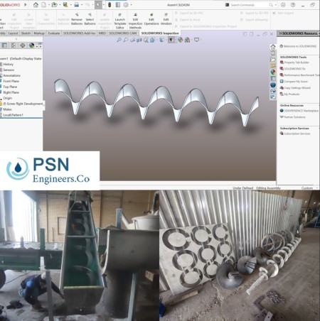Click Select Balloons in the ribbon
This screenshot has height=321, width=320.
coord(90,19)
